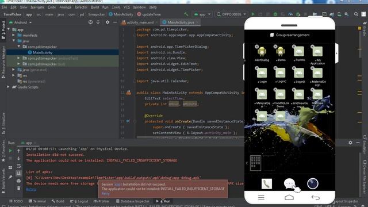
Task: Open Project panel settings gear
Action: coord(108,22)
